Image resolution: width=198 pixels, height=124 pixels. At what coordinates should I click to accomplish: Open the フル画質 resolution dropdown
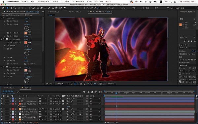tap(63, 84)
